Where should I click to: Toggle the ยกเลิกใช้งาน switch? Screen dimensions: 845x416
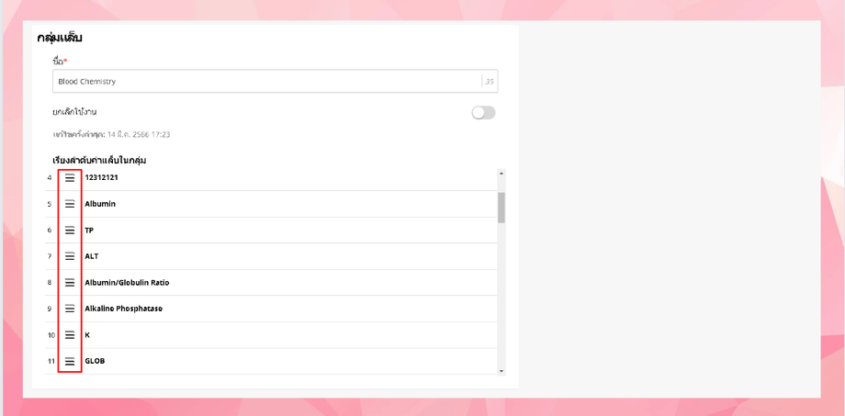pyautogui.click(x=483, y=113)
